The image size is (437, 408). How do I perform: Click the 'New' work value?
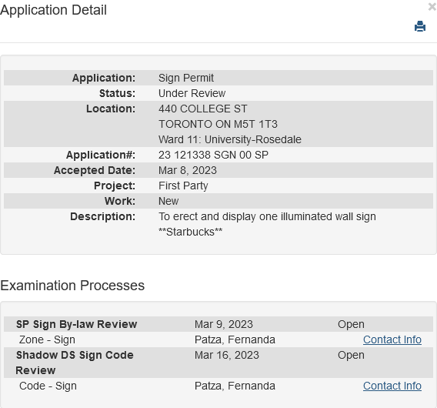(168, 201)
